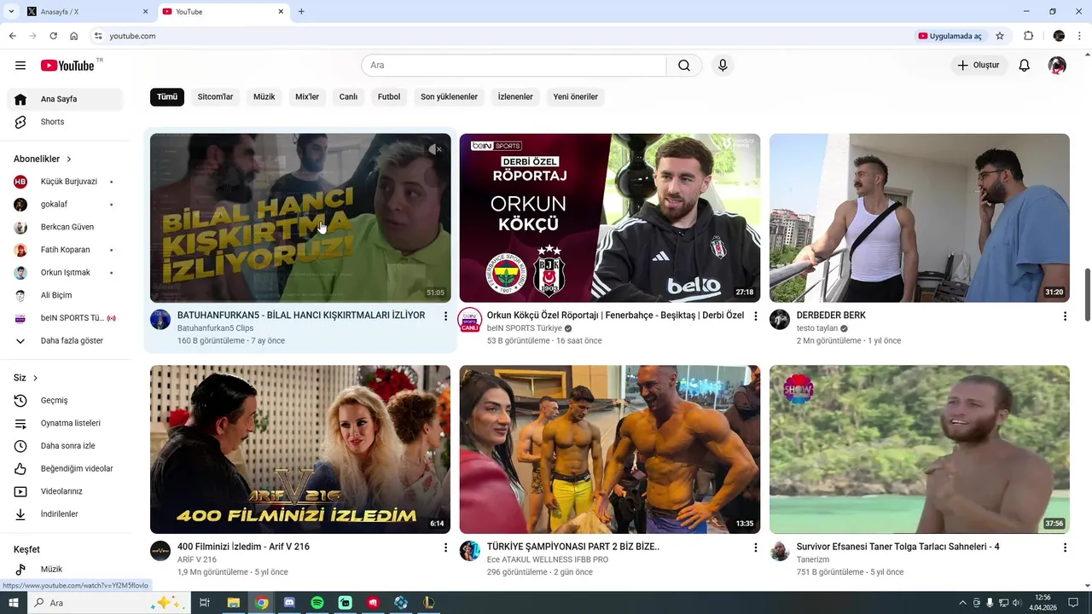Open the account avatar menu
Image resolution: width=1092 pixels, height=614 pixels.
[x=1057, y=66]
